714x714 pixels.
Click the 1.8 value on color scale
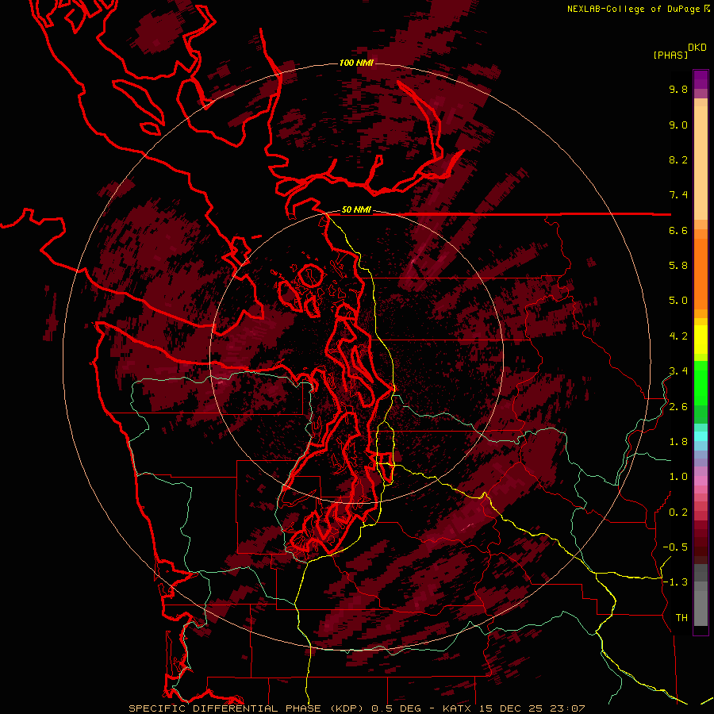tap(678, 442)
